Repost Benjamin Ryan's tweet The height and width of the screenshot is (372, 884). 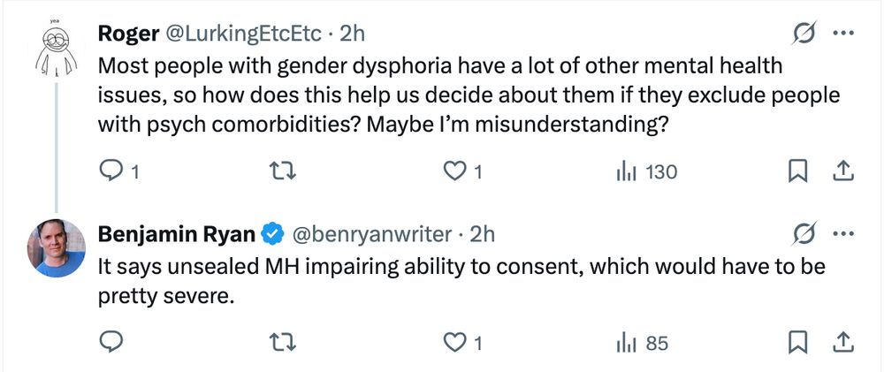pos(281,342)
